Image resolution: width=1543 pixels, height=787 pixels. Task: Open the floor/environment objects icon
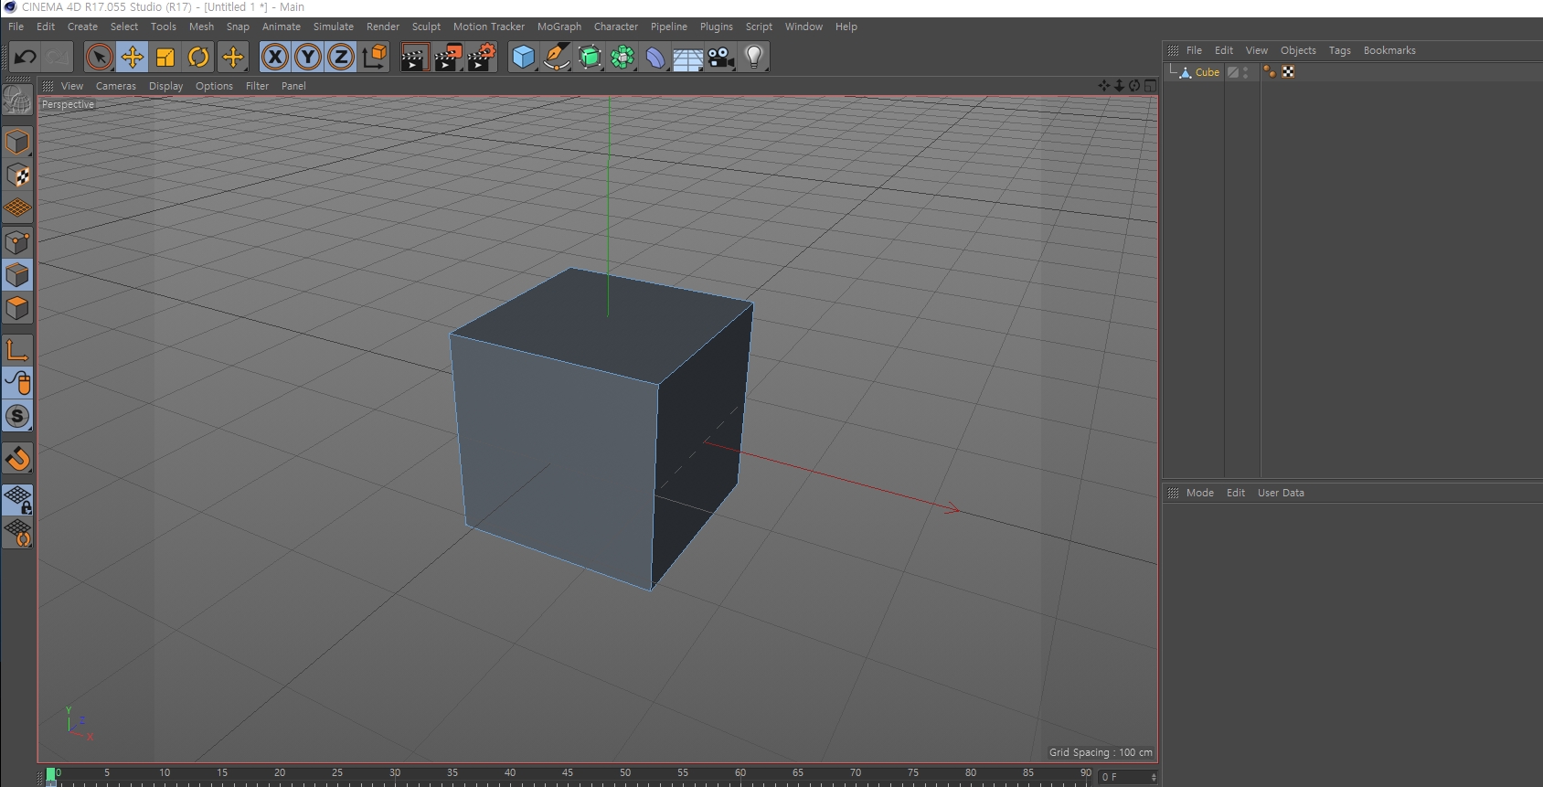pos(687,57)
